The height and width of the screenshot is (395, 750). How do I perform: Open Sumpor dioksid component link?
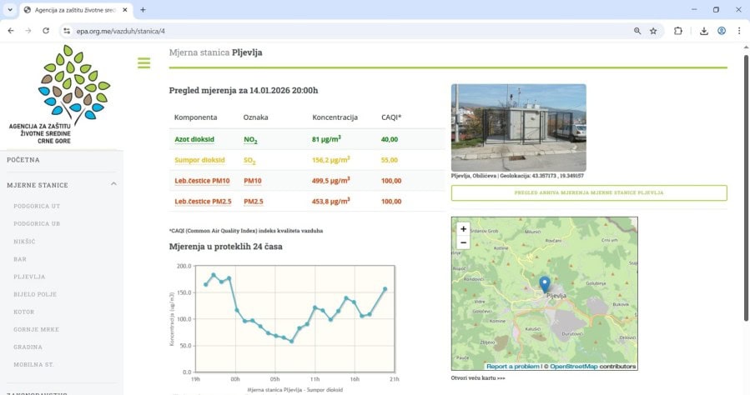point(199,160)
